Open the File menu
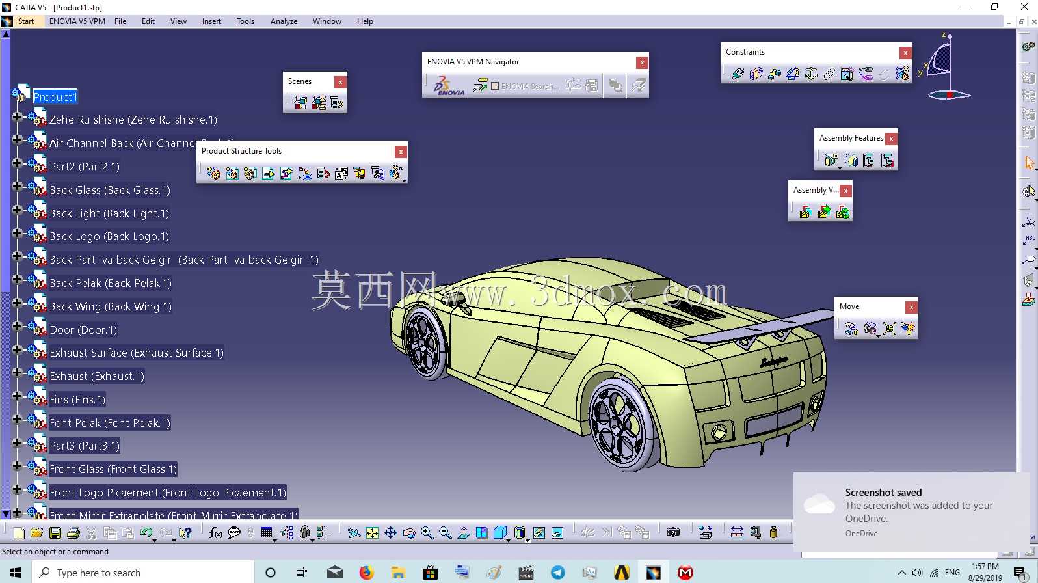1038x583 pixels. tap(120, 21)
